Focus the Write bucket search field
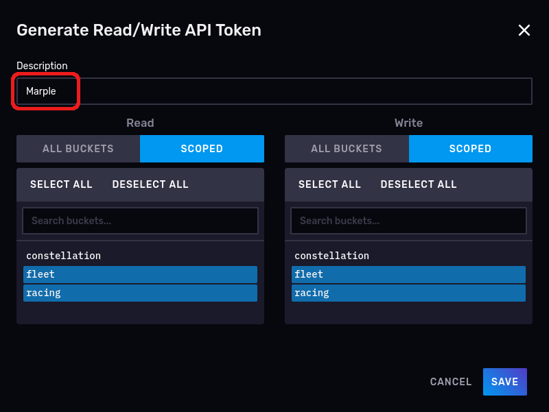 [408, 221]
